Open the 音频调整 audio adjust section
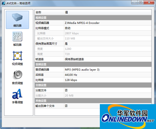This screenshot has height=129, width=156. 17,77
